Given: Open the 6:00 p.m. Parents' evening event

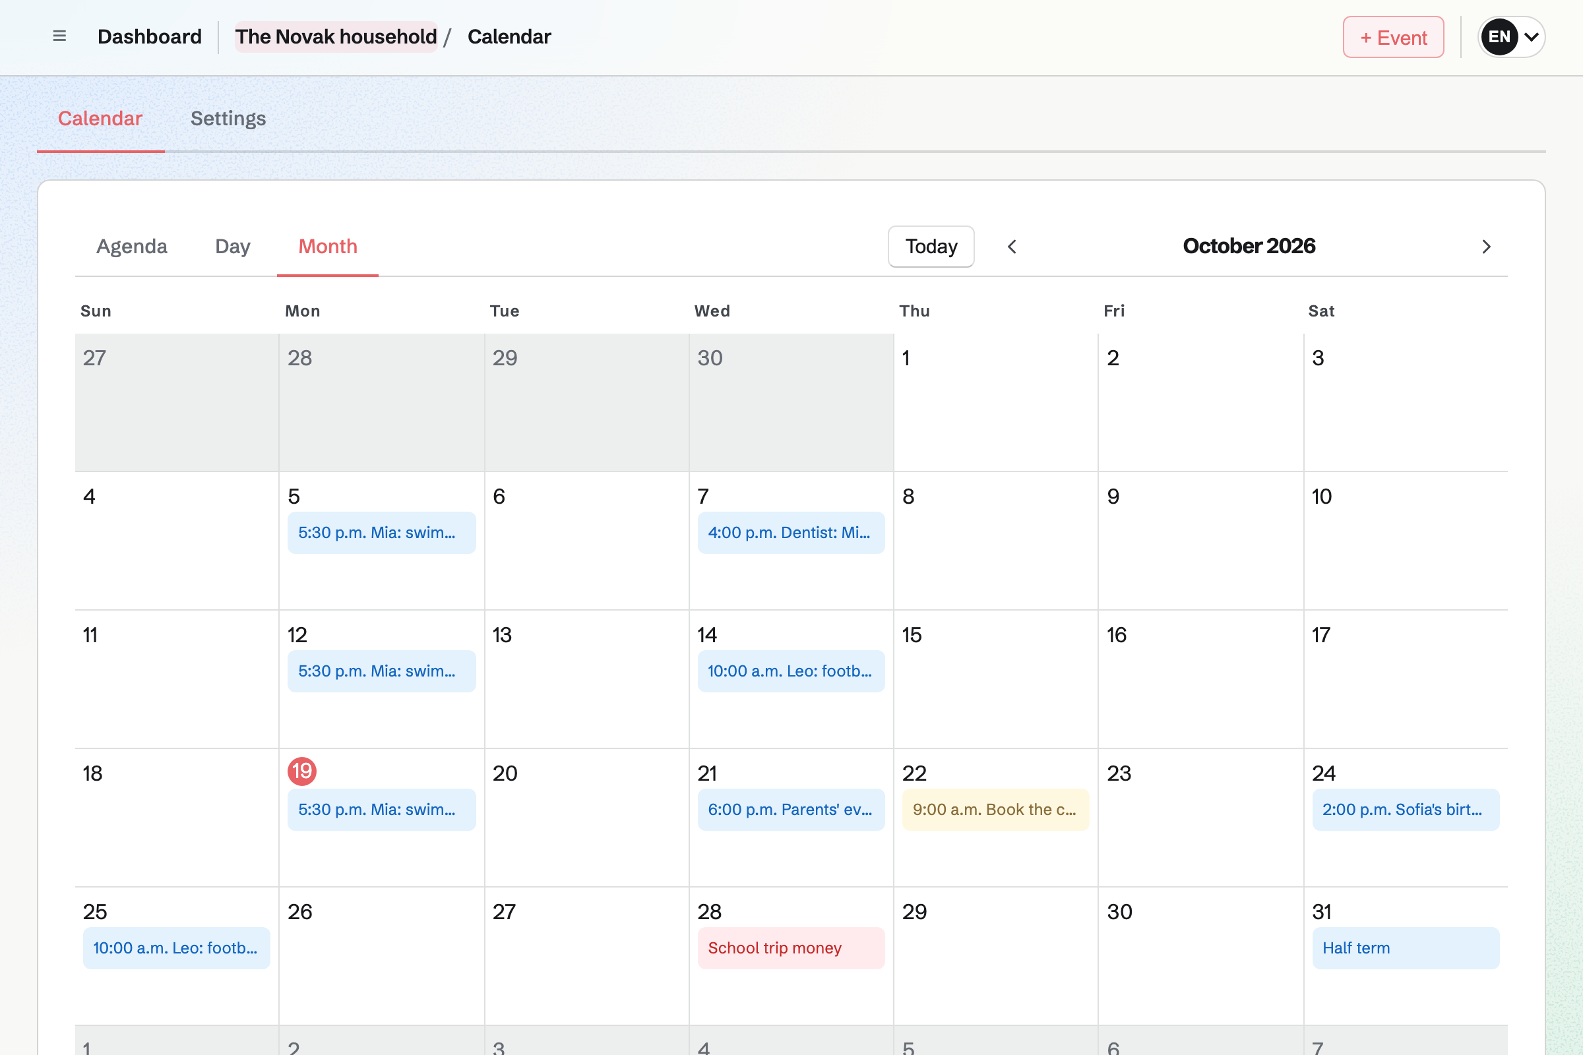Looking at the screenshot, I should 791,810.
